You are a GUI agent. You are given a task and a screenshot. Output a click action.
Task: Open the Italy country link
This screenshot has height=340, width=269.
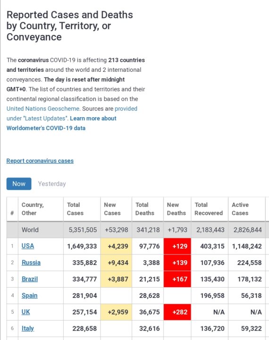coord(28,329)
